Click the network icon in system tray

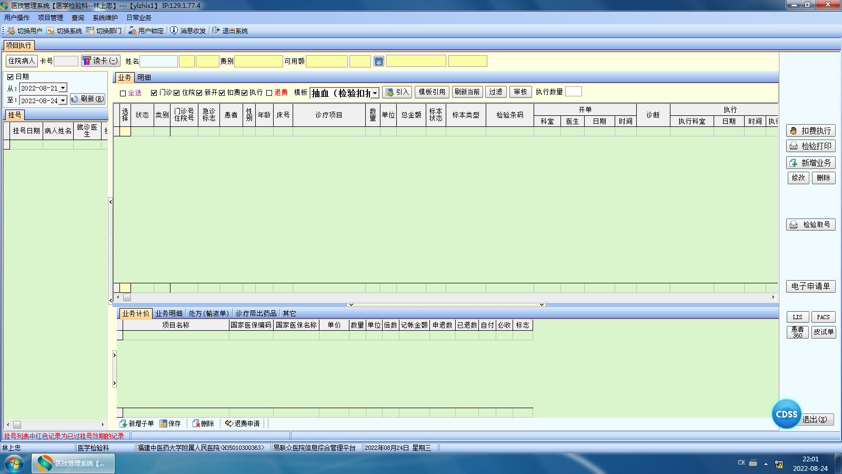[x=779, y=464]
